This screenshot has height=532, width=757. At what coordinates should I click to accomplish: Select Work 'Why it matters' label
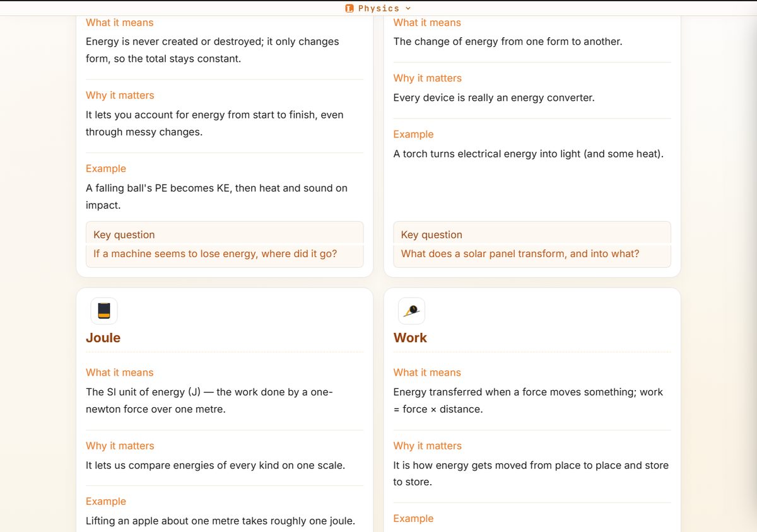427,446
